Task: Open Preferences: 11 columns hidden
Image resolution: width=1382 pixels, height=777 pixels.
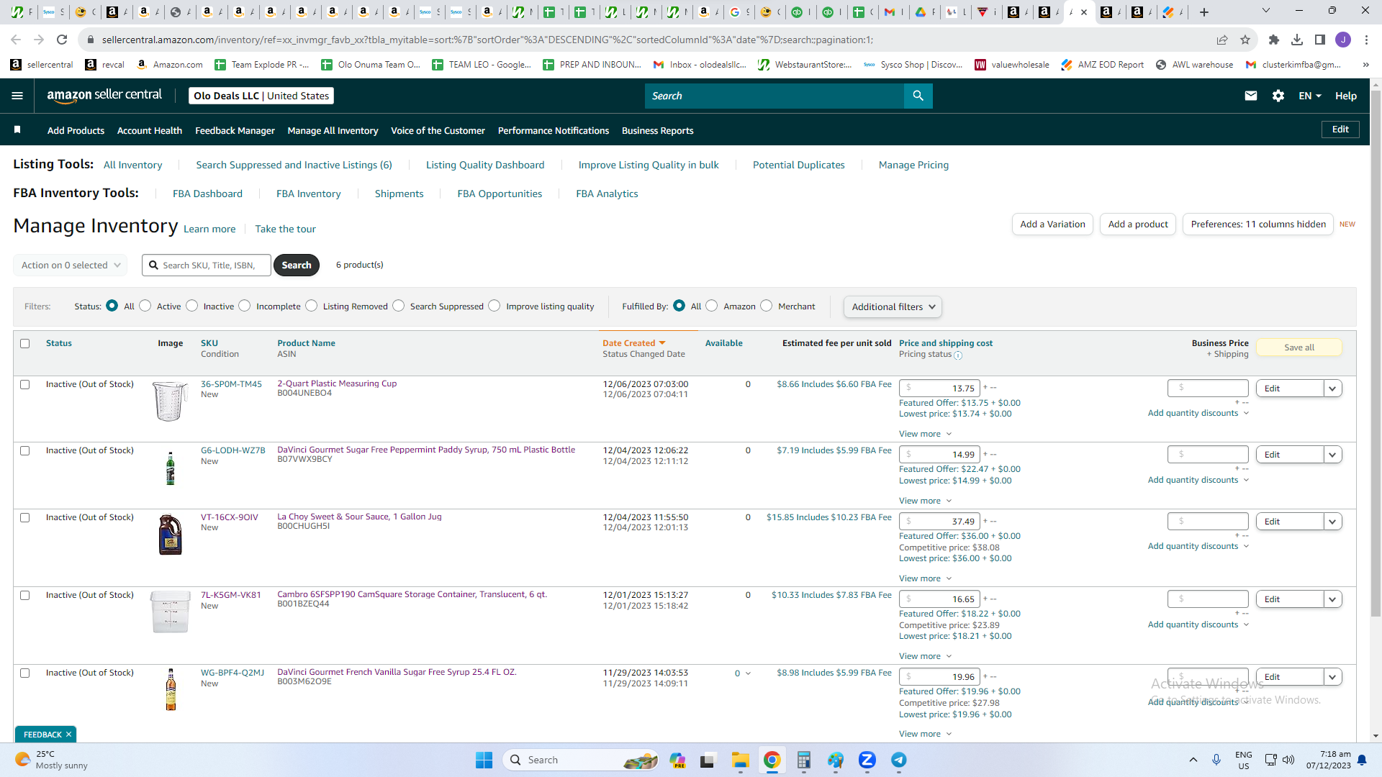Action: (1258, 224)
